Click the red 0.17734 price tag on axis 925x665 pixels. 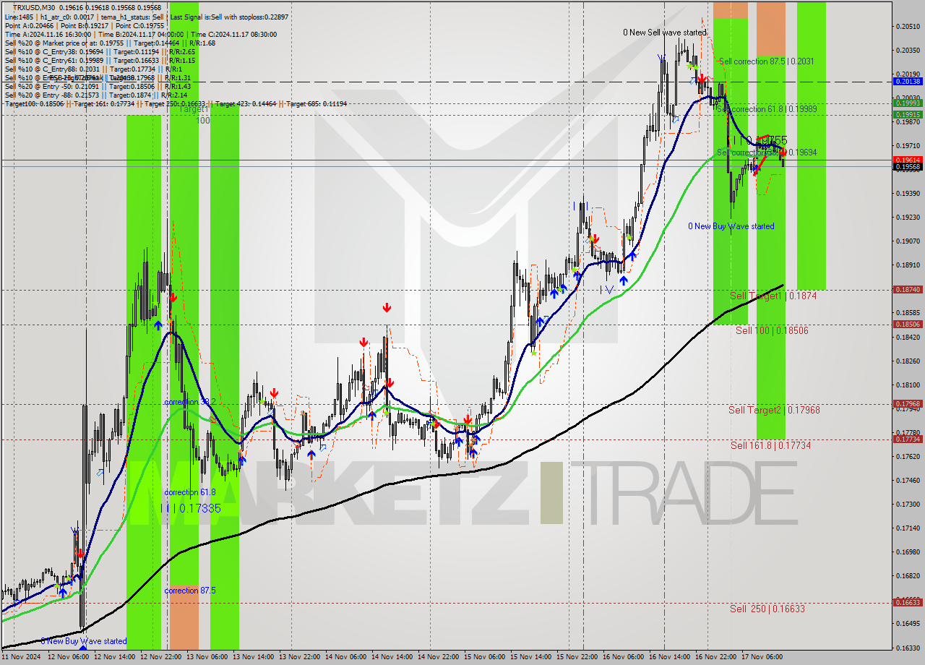tap(908, 439)
